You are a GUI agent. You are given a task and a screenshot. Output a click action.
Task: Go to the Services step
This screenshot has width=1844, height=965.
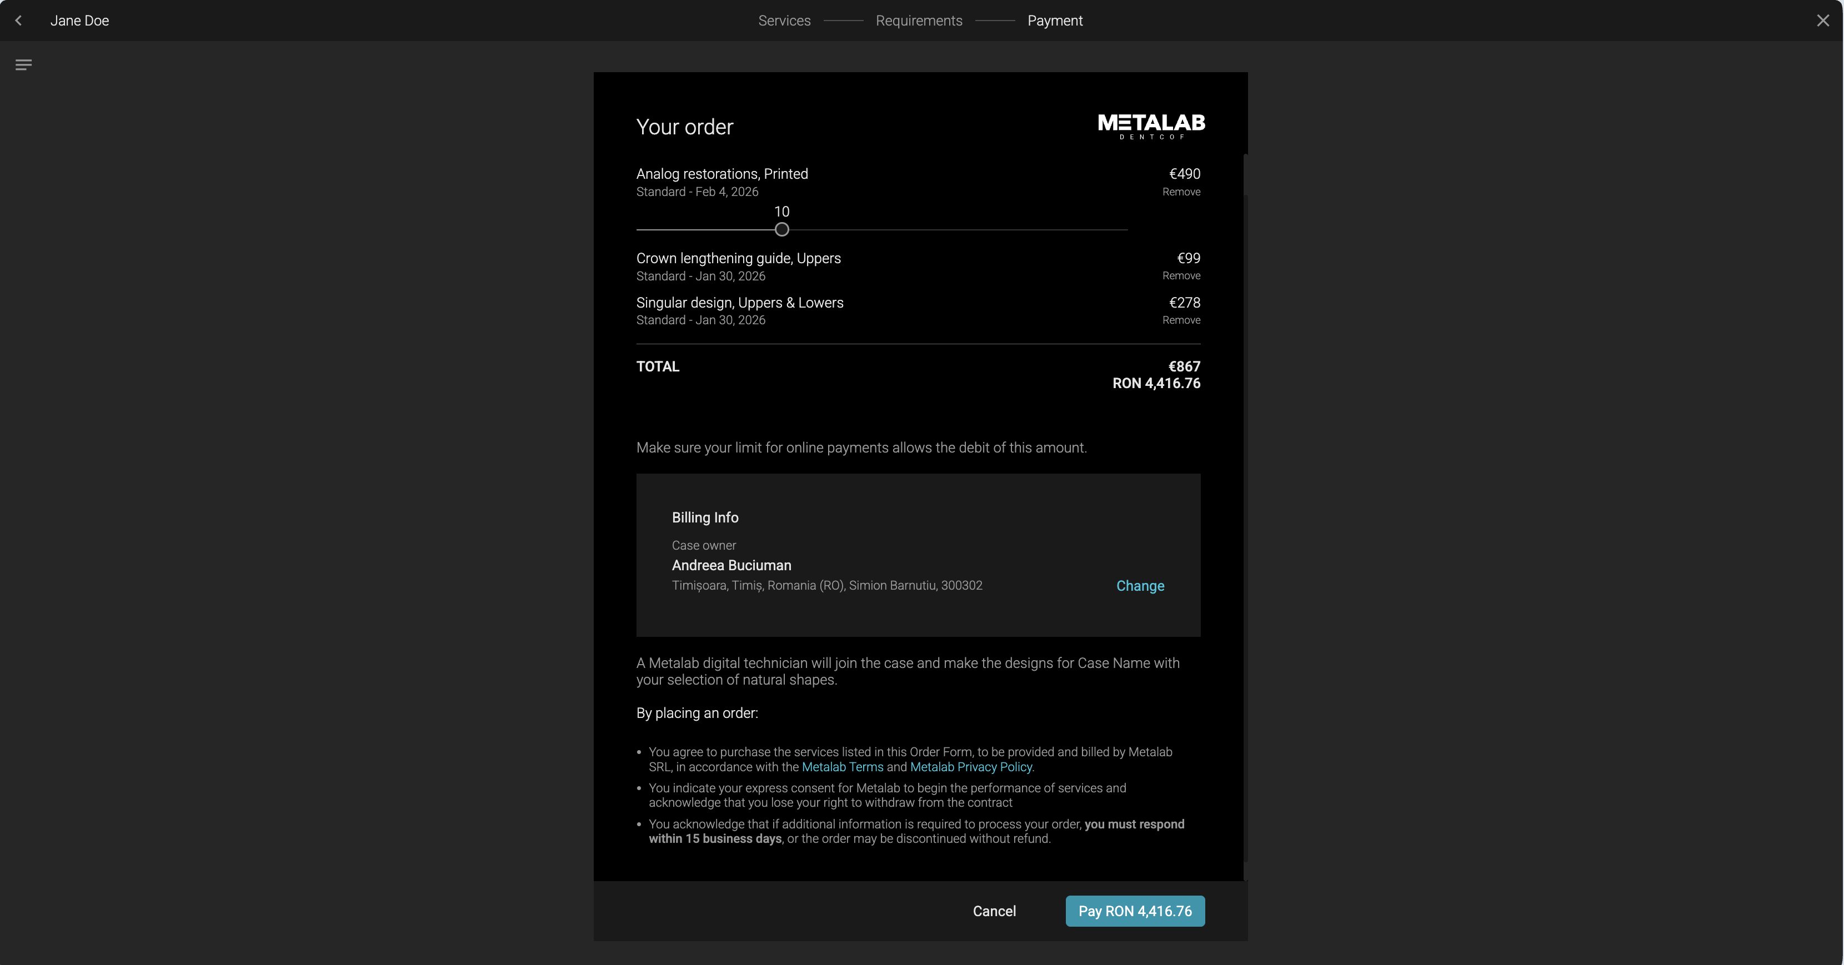click(x=784, y=21)
